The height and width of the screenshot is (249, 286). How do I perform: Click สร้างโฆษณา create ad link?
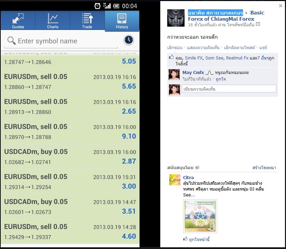pyautogui.click(x=264, y=168)
